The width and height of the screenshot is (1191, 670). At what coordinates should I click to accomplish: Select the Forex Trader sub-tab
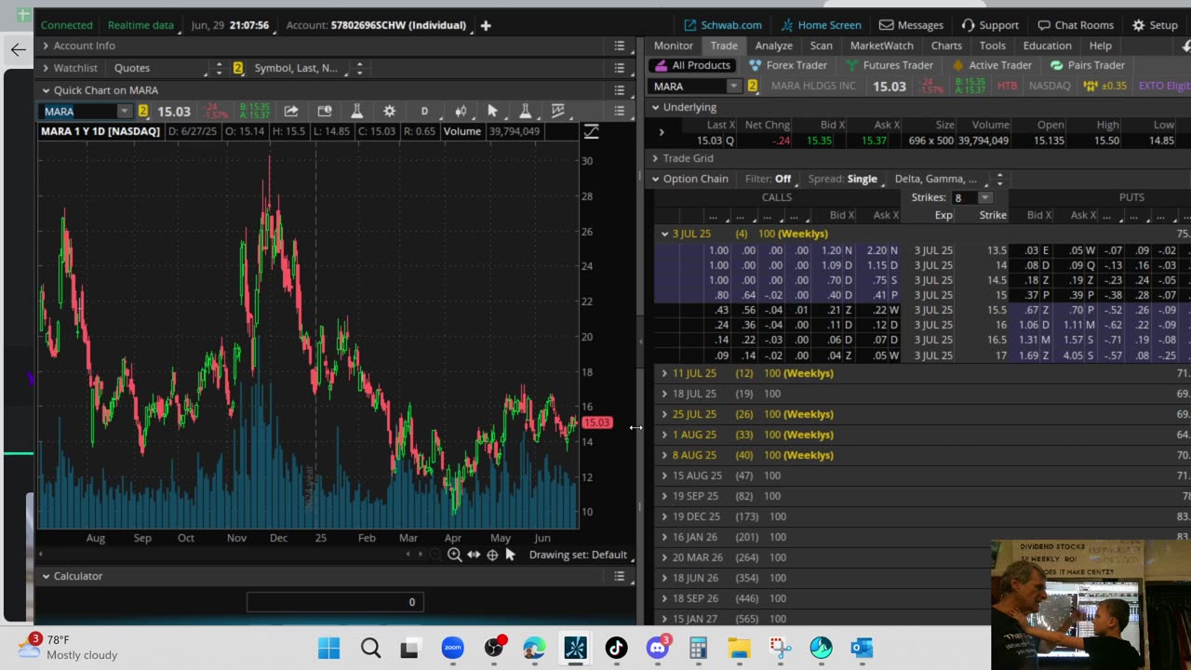click(787, 65)
